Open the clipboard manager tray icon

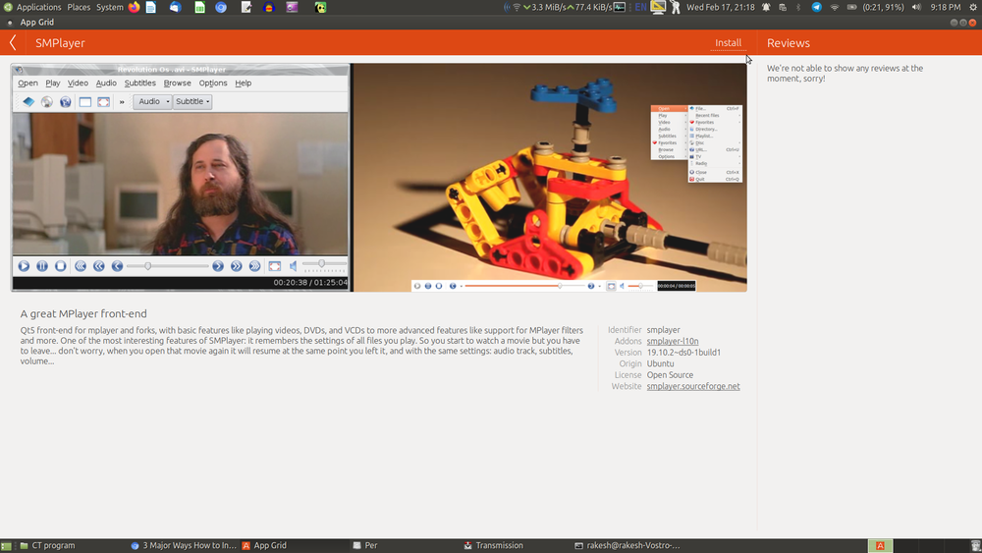tap(783, 7)
